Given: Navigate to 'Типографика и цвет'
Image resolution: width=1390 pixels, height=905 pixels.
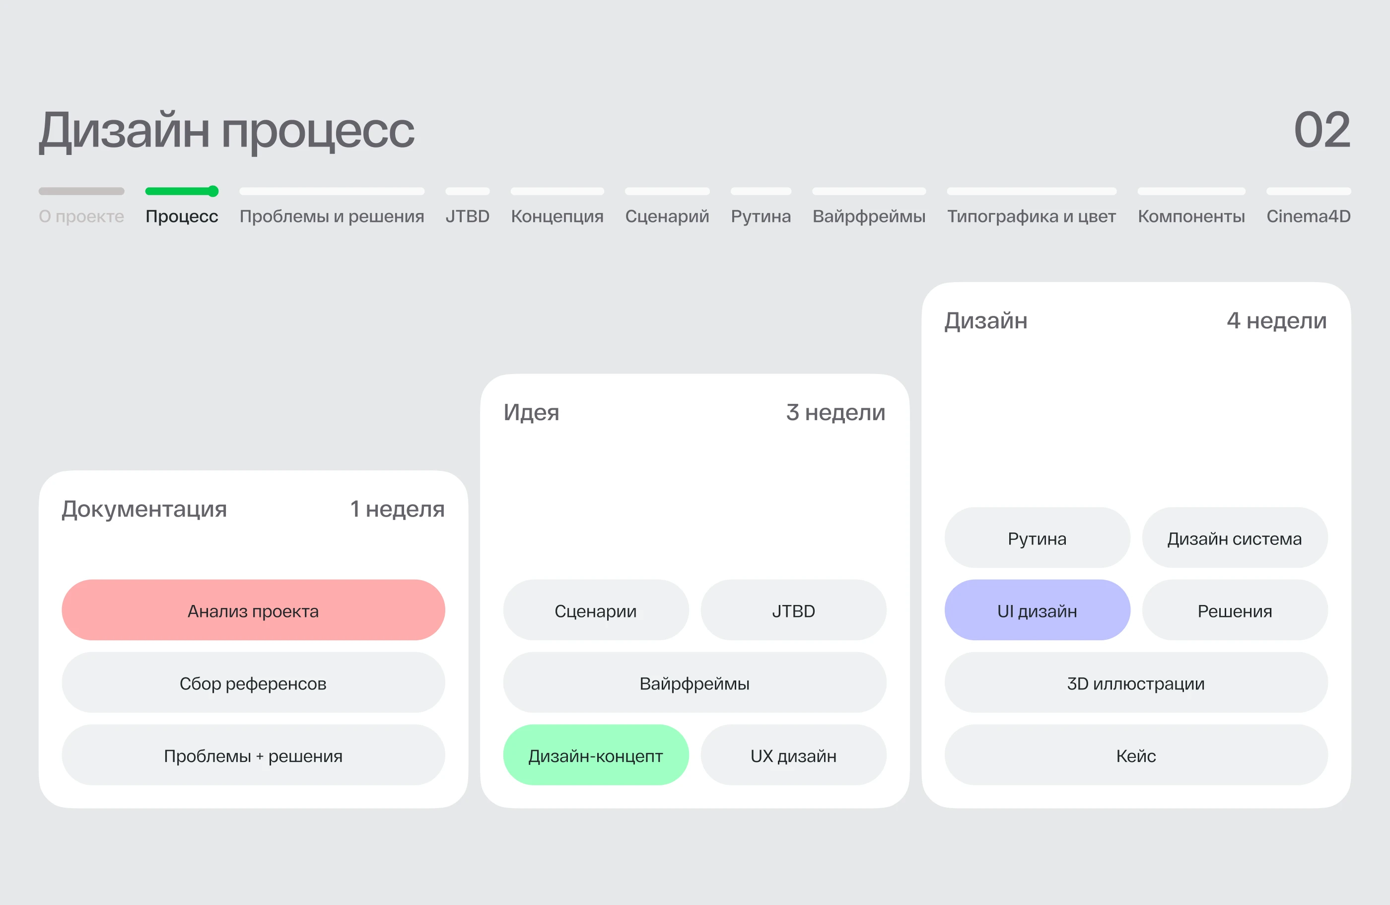Looking at the screenshot, I should [1031, 216].
